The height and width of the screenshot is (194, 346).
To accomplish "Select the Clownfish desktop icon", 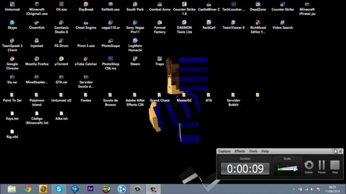I will [37, 25].
